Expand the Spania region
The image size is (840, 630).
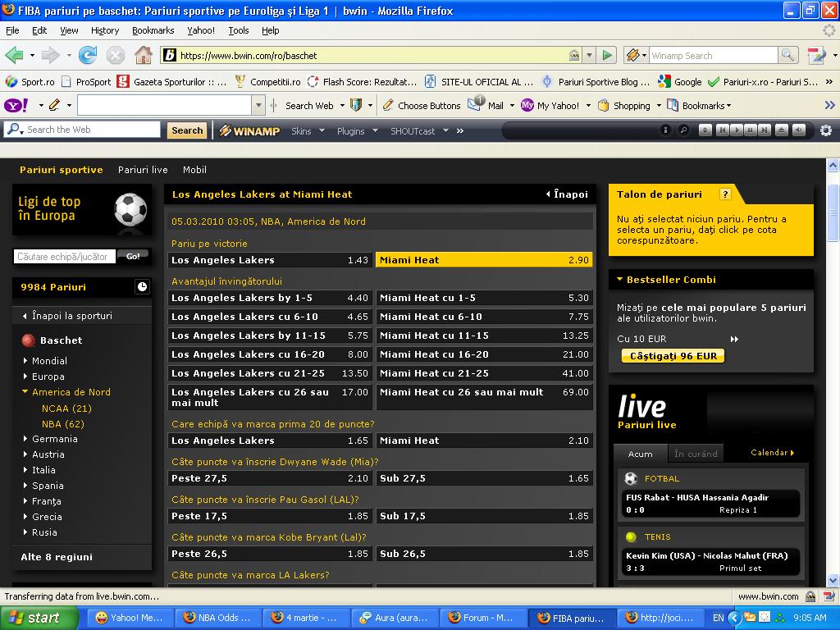coord(48,486)
